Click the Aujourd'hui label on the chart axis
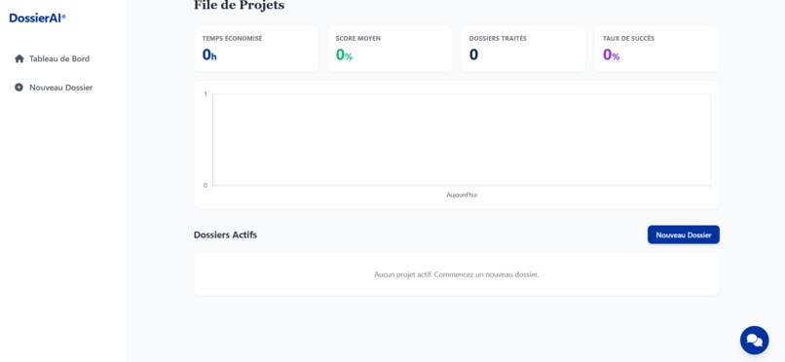Image resolution: width=785 pixels, height=362 pixels. click(x=462, y=195)
